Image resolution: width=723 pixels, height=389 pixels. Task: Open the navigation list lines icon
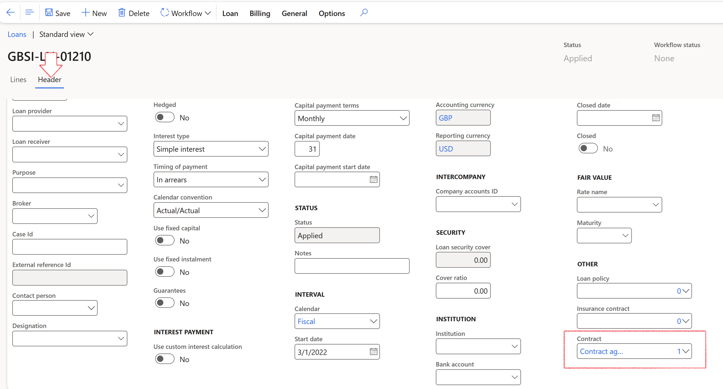29,13
